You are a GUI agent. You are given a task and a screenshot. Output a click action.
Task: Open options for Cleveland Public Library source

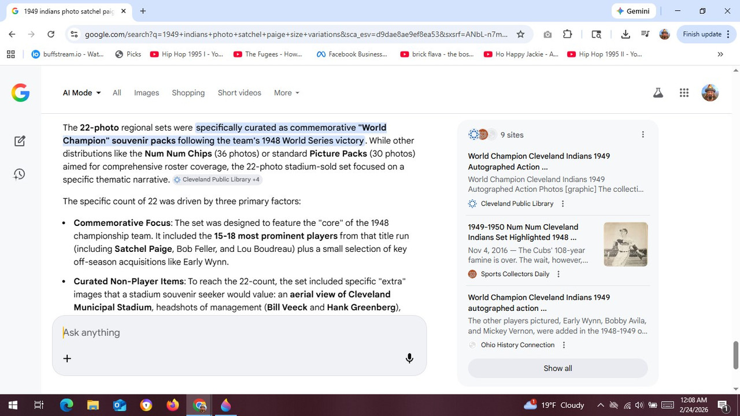click(563, 203)
